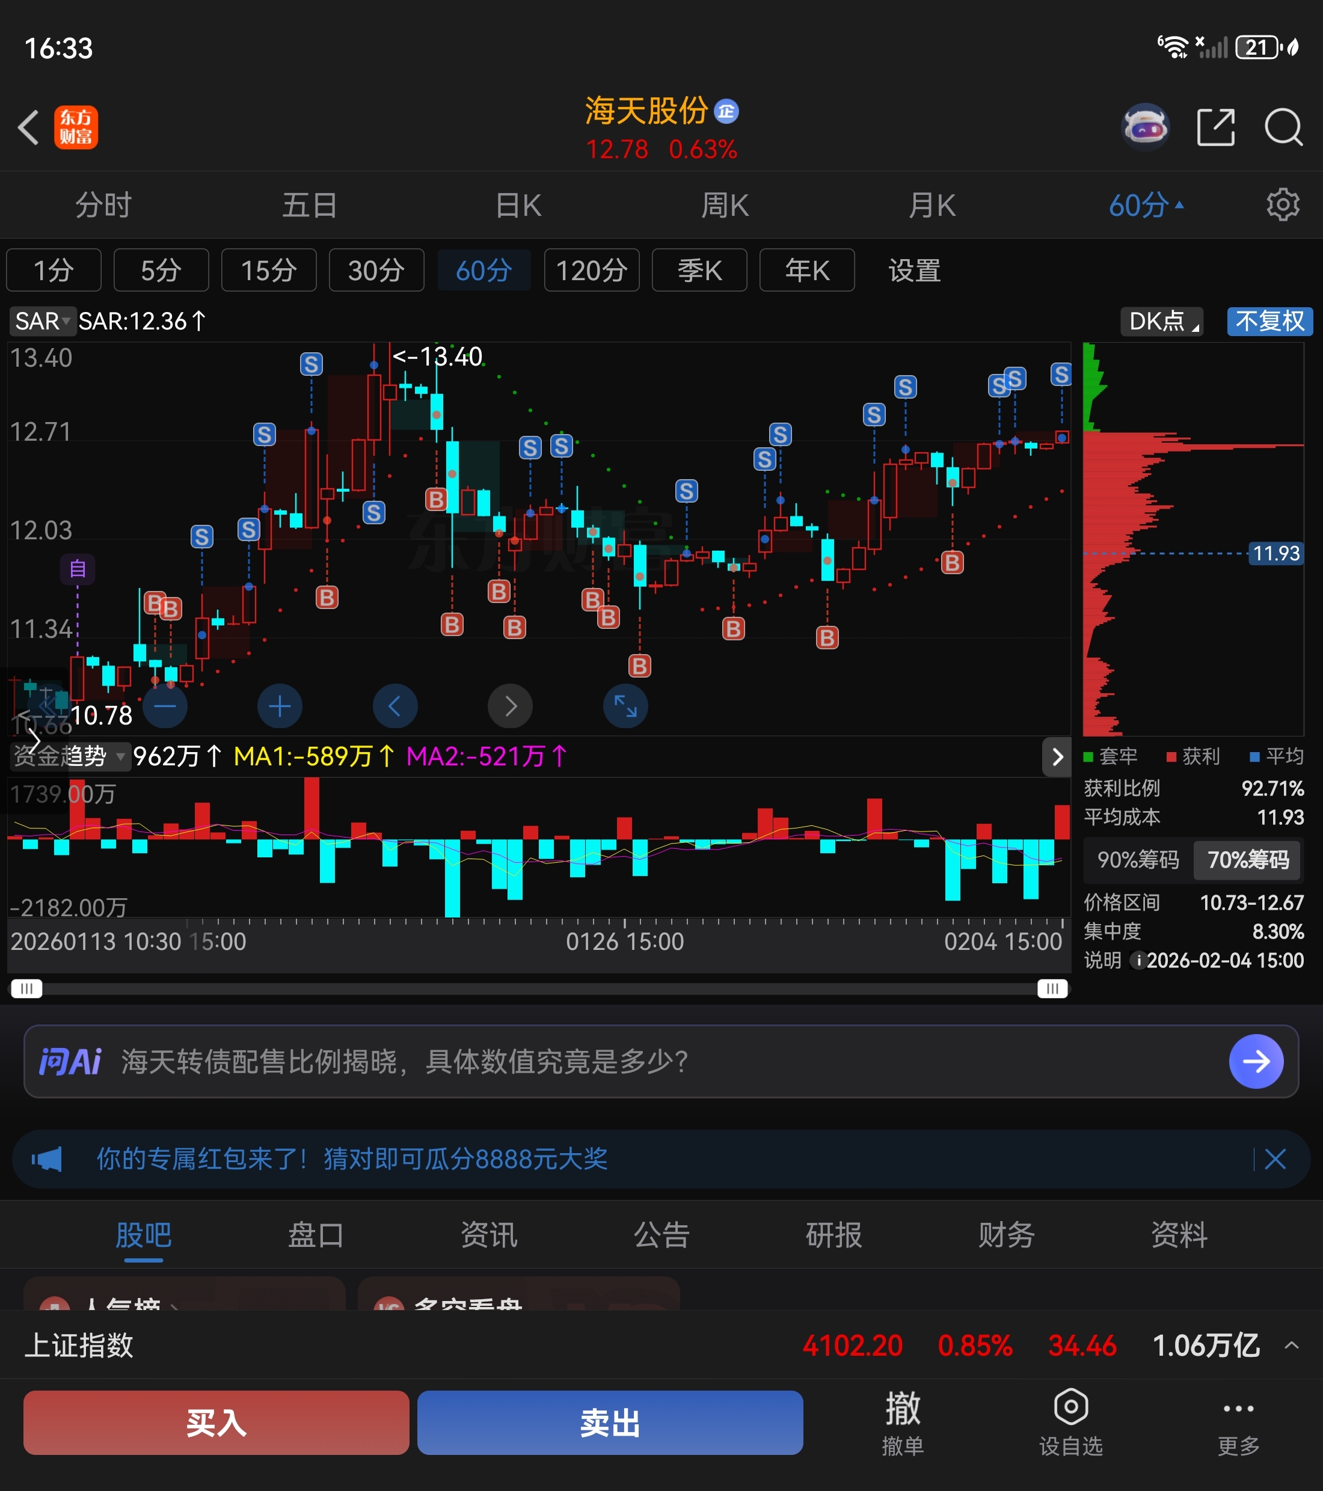
Task: Open the chart settings gear icon
Action: pyautogui.click(x=1282, y=205)
